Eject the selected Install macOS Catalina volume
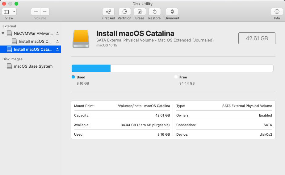 (x=57, y=49)
